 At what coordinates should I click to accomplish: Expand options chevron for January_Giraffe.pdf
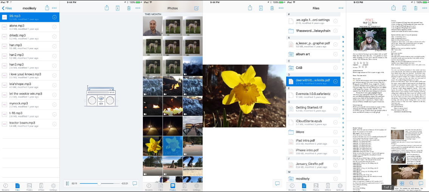335,165
